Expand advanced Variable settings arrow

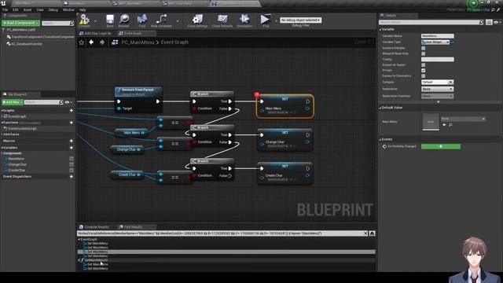coord(439,102)
